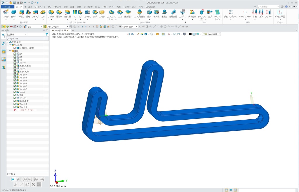Toggle the 平面1 feature checkbox
This screenshot has height=192, width=299.
15,95
